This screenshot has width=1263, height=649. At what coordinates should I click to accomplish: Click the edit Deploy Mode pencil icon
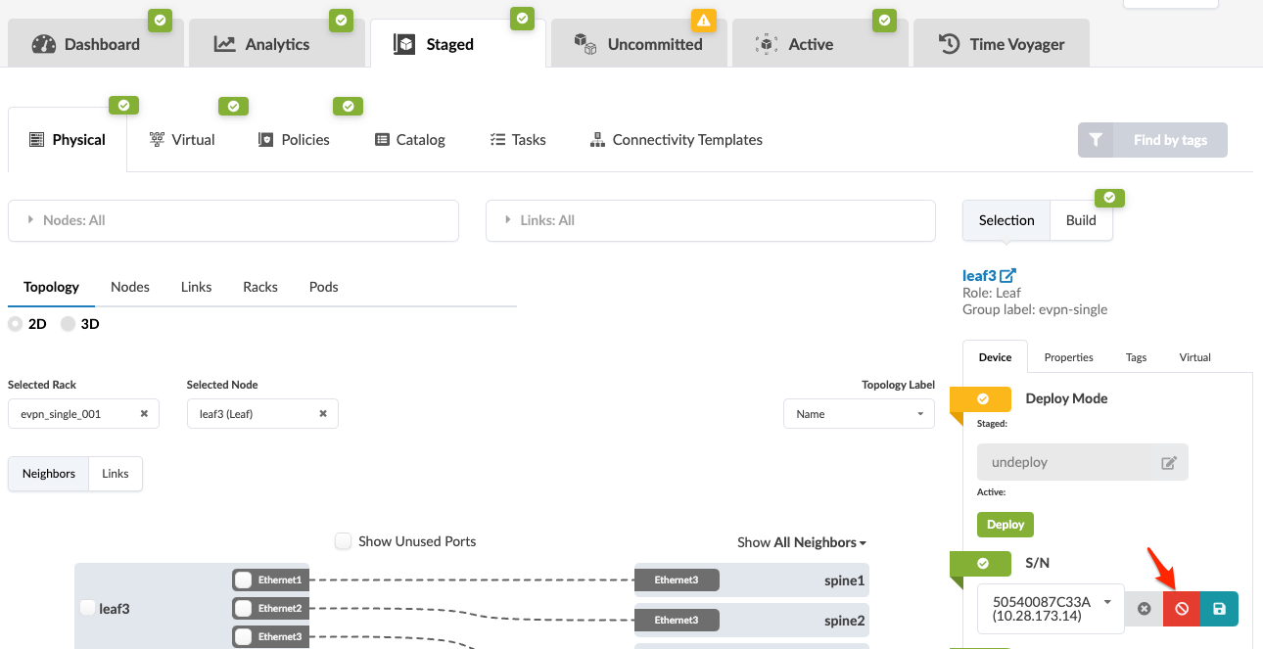click(1168, 463)
